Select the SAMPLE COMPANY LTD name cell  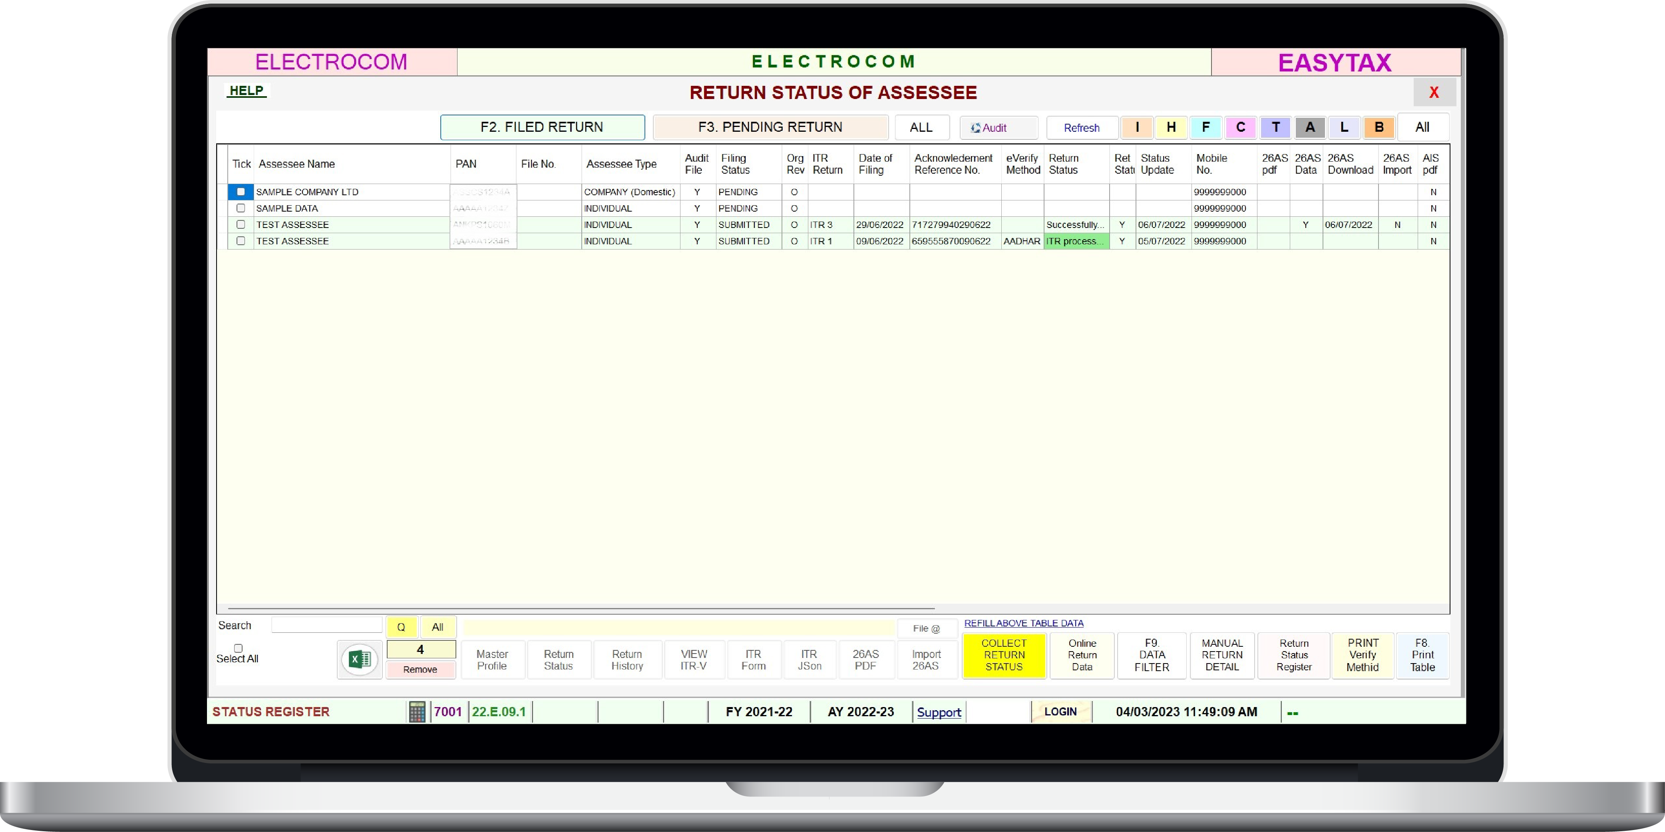pos(352,192)
